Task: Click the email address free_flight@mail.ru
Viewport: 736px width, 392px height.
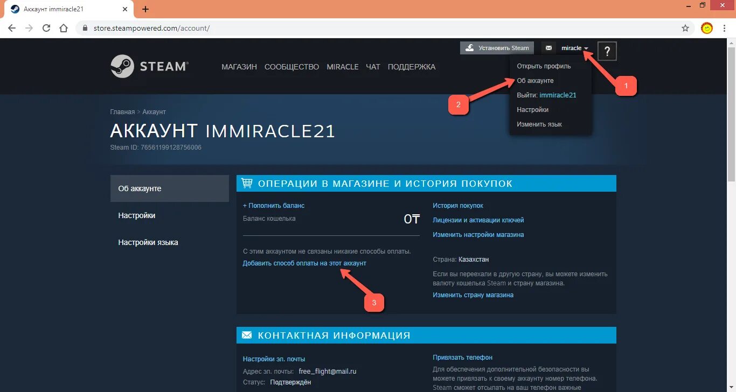Action: pos(328,372)
